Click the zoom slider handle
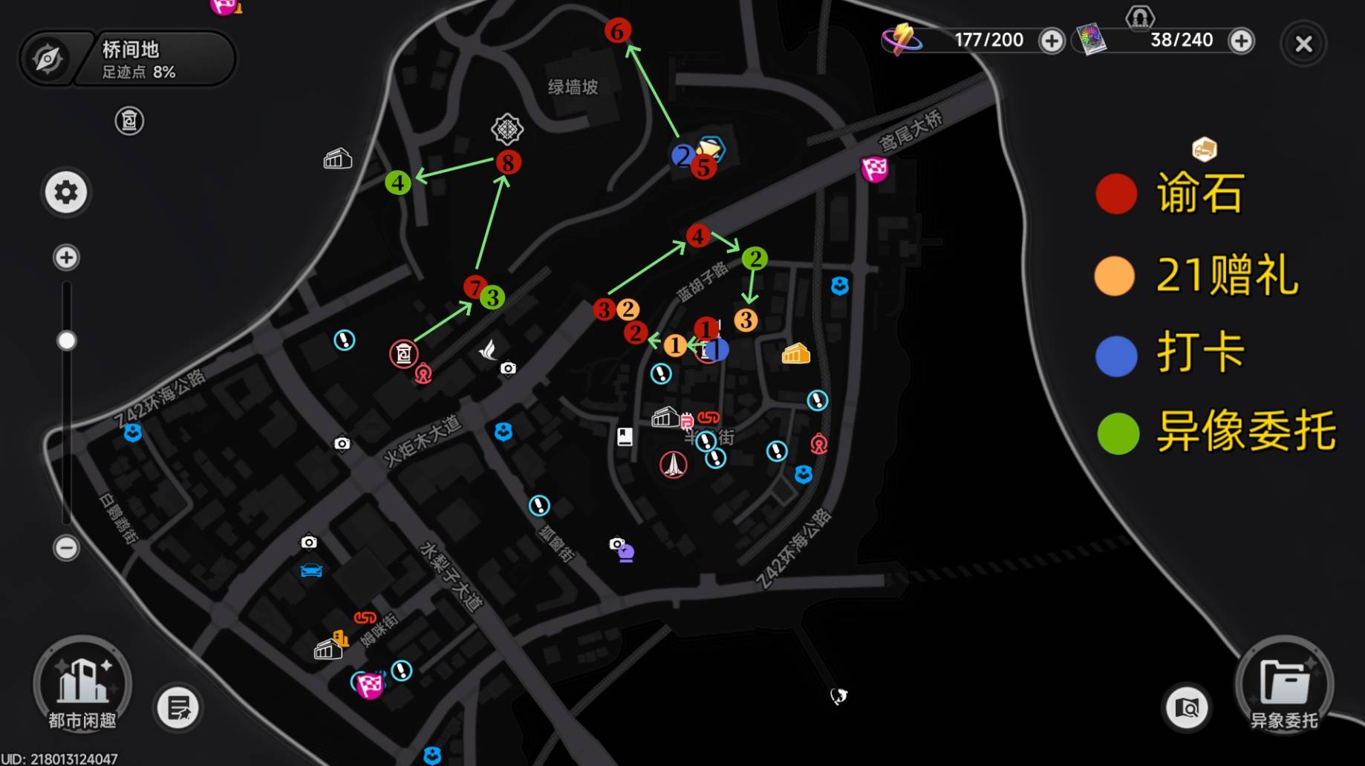This screenshot has height=766, width=1365. coord(66,341)
